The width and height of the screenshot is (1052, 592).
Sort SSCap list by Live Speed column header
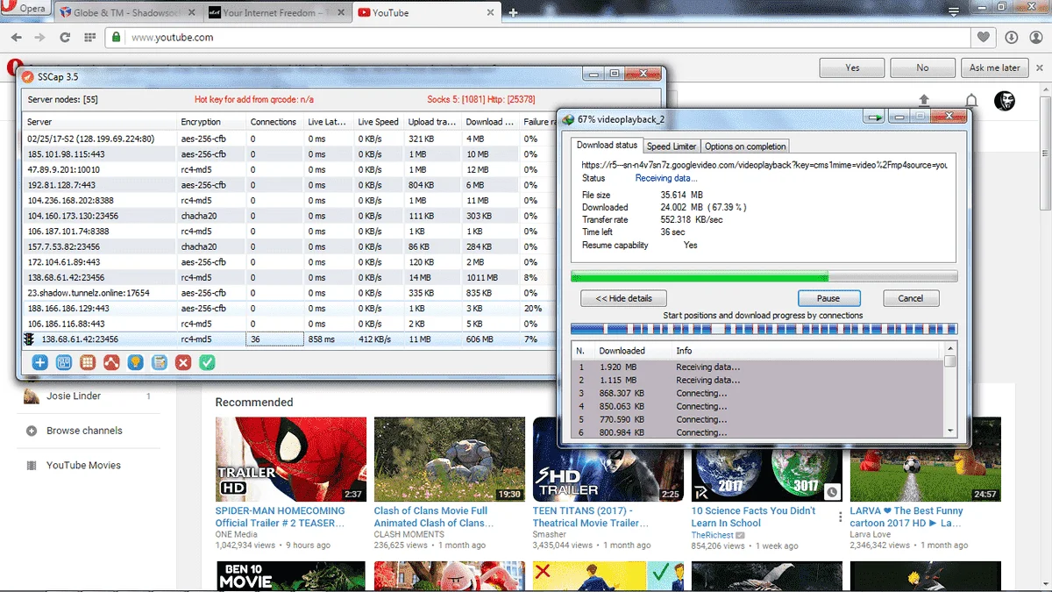[x=379, y=122]
